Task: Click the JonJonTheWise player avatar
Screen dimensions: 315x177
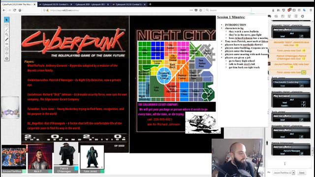Action: tap(14, 157)
